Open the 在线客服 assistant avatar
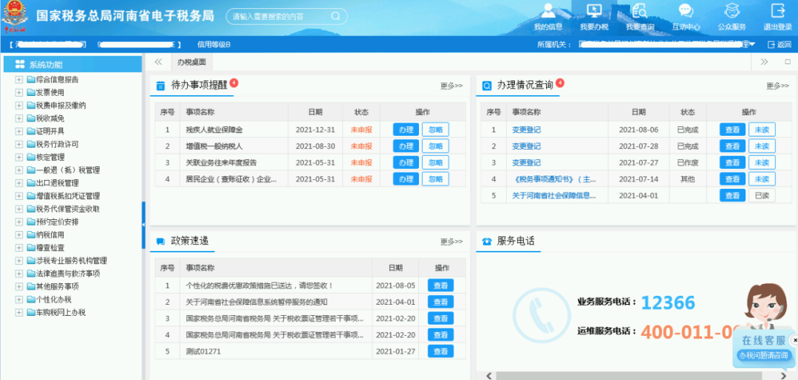This screenshot has height=380, width=798. (765, 305)
